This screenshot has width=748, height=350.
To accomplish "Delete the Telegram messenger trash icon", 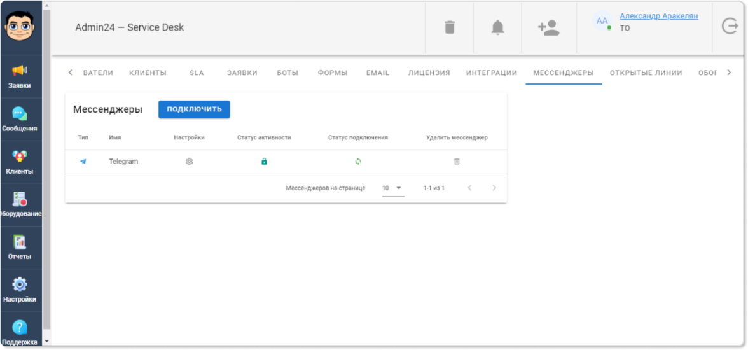I will (x=457, y=162).
